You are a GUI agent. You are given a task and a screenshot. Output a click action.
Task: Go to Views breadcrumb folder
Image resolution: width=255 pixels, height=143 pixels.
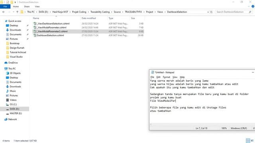tap(160, 12)
